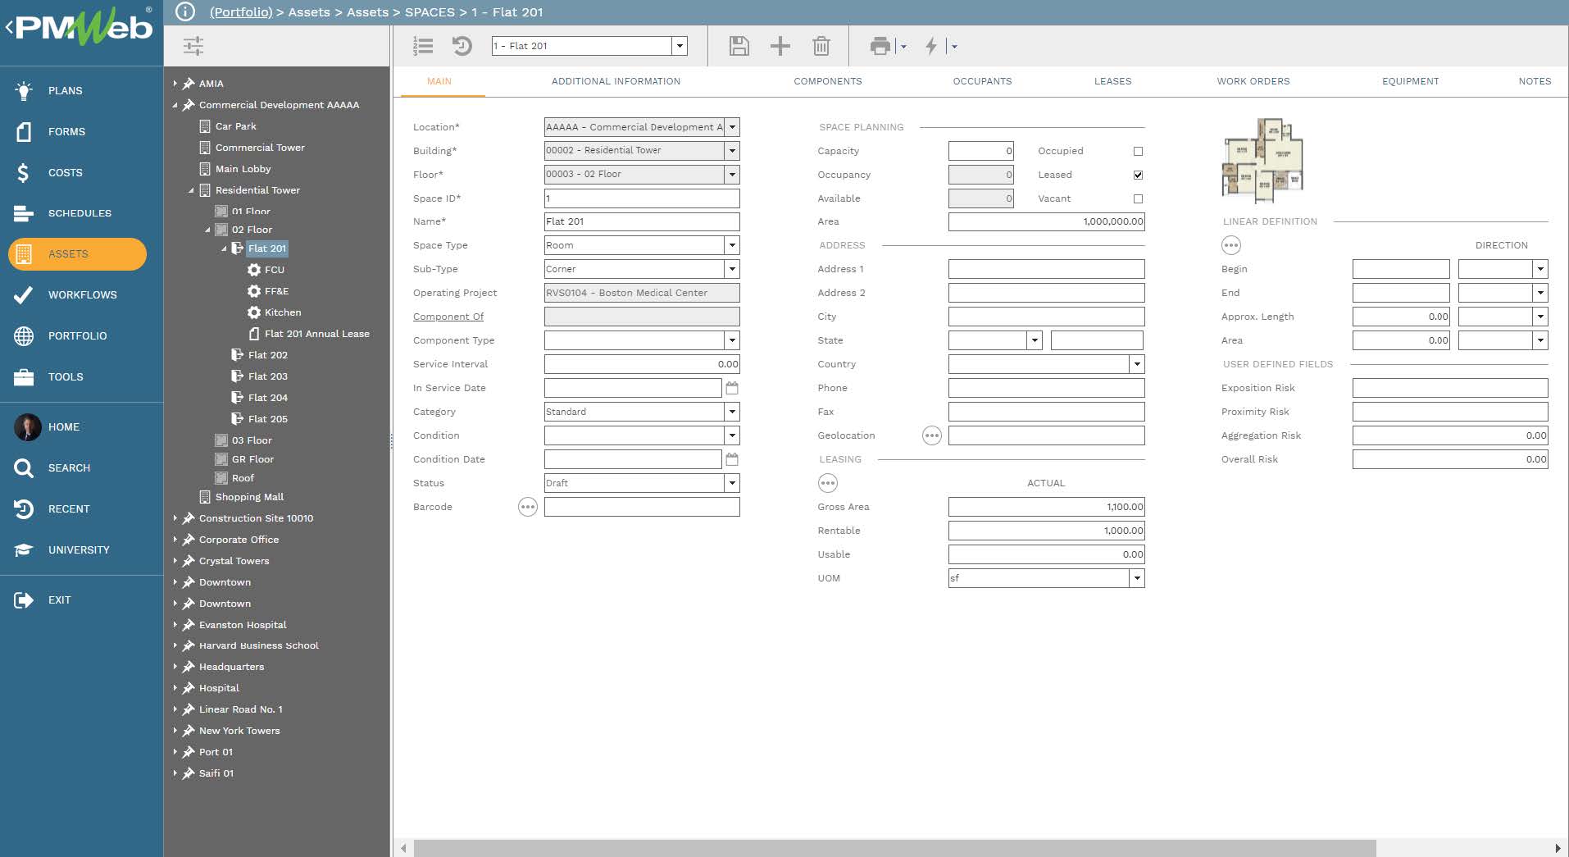Click the Save disk icon in toolbar
Screen dimensions: 1569x857
tap(739, 46)
